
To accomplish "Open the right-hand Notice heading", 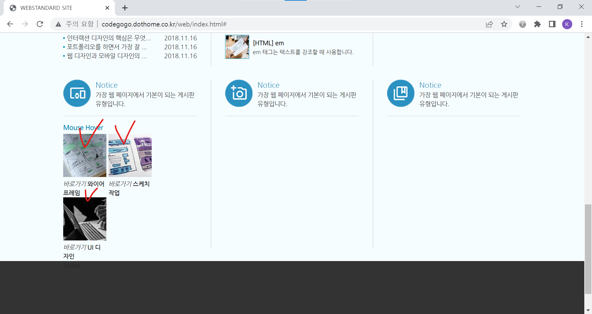I will tap(430, 85).
